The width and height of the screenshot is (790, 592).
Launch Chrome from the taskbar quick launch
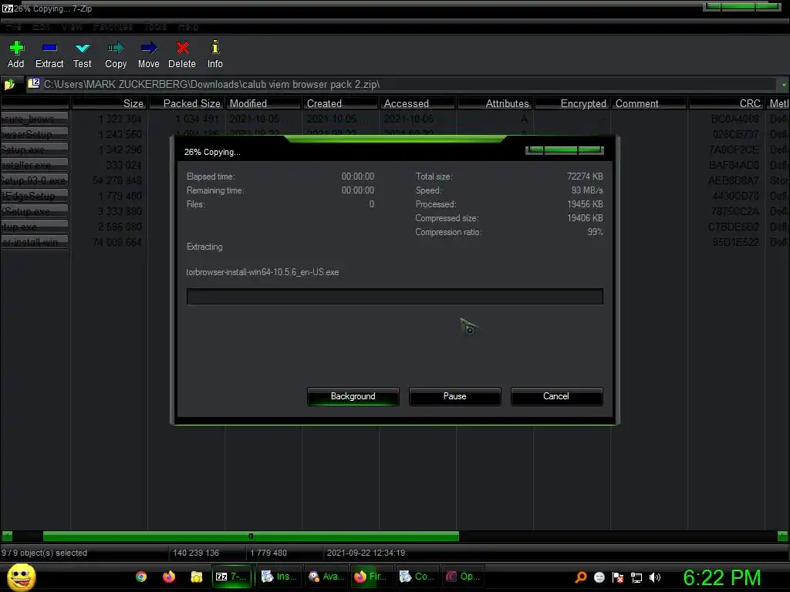click(142, 577)
